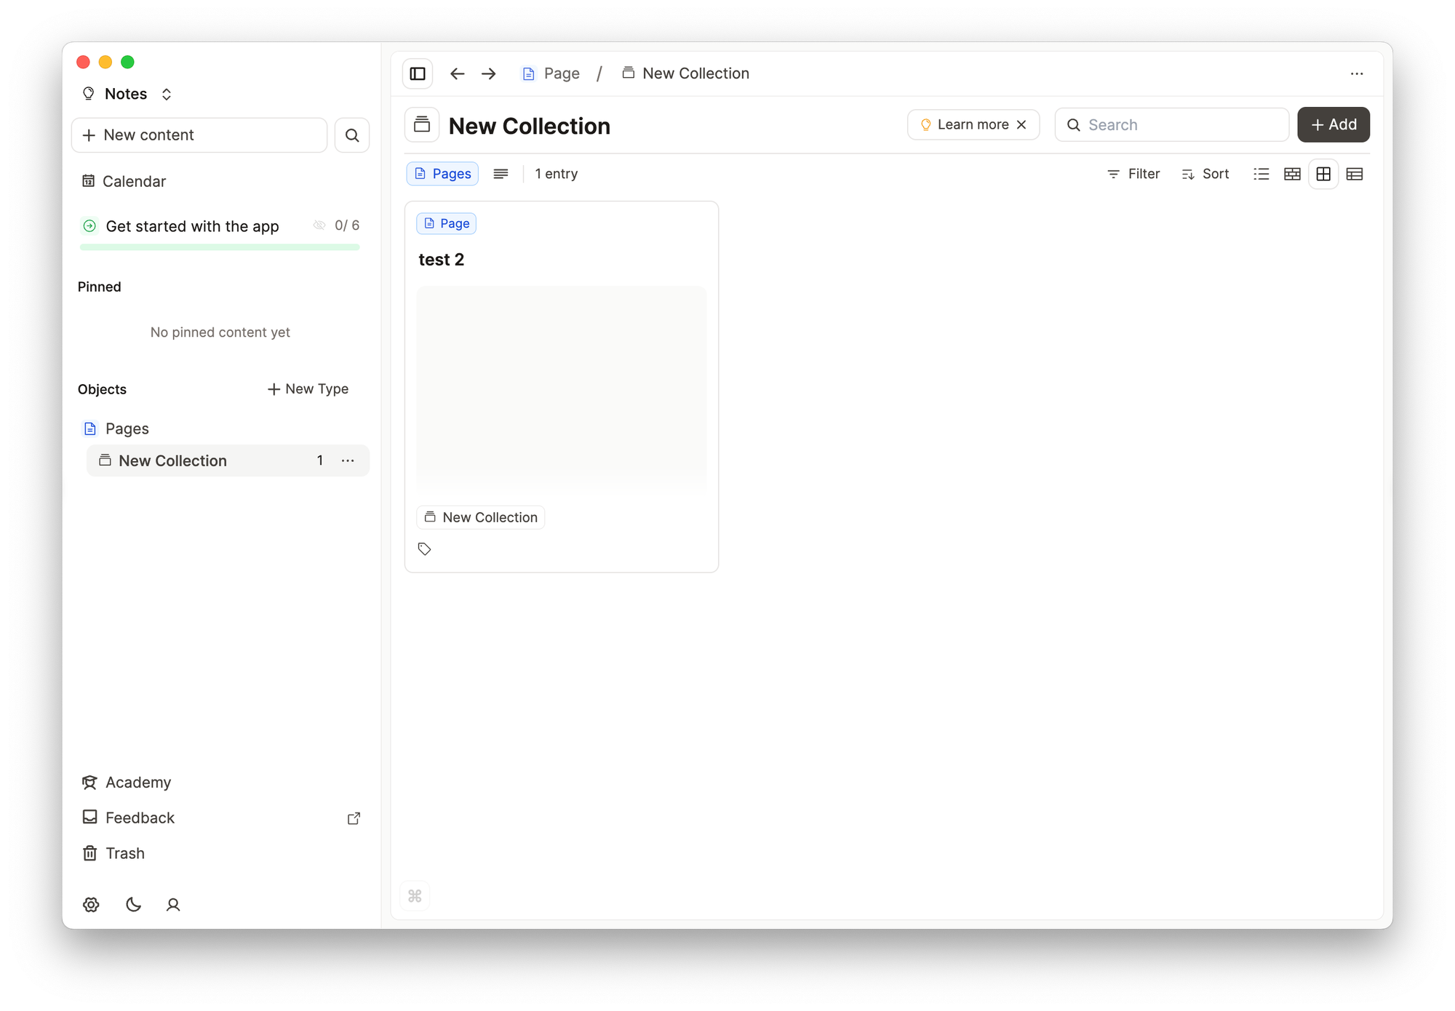Viewport: 1455px width, 1011px height.
Task: Click the tag icon on test 2 card
Action: point(425,549)
